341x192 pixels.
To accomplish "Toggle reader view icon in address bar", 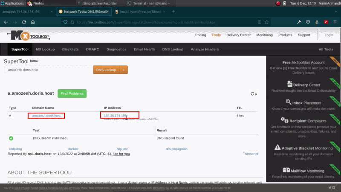I will (x=260, y=22).
